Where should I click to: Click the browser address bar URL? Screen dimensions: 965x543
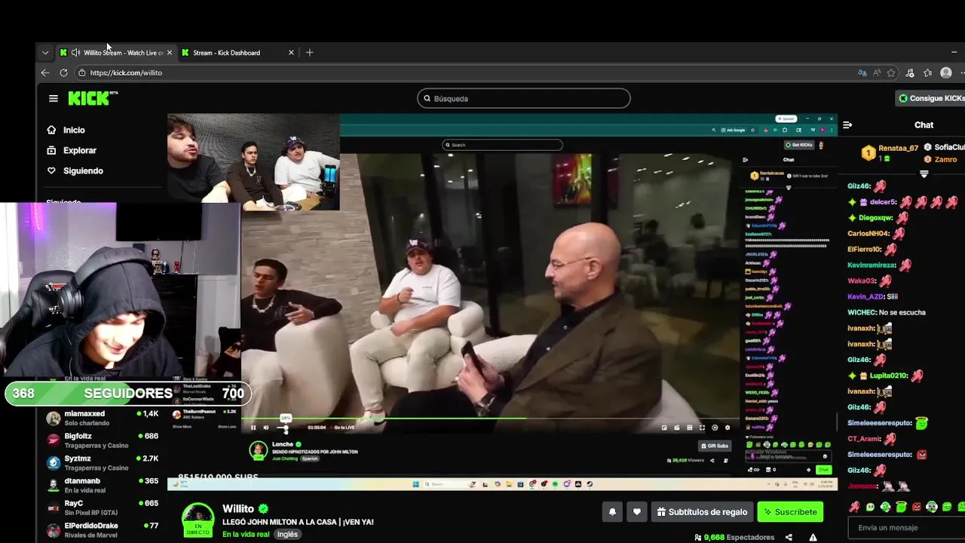(x=126, y=73)
